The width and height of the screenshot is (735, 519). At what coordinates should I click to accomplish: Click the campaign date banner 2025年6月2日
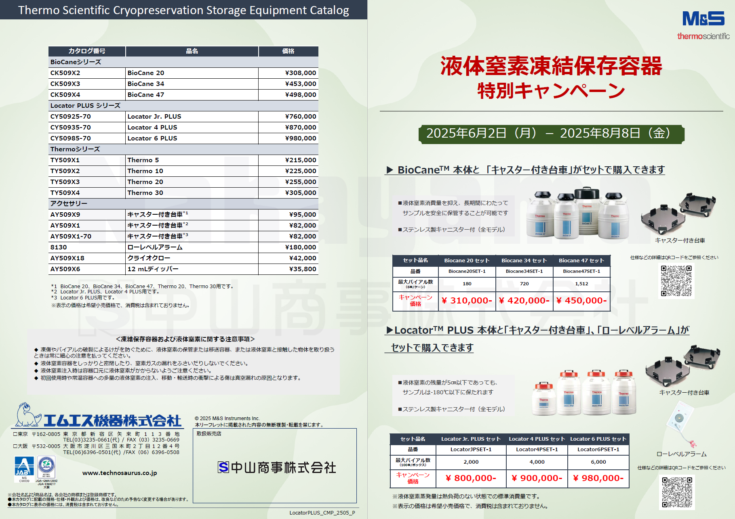click(552, 134)
